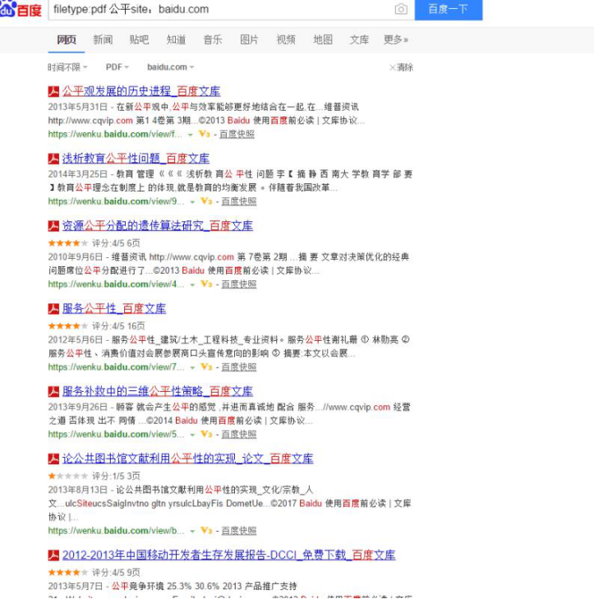Click PDF icon beside 服务补救中的三维公平性策略
594x599 pixels.
(53, 392)
